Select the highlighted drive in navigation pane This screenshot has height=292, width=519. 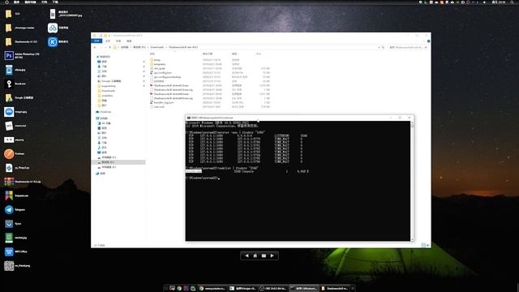tap(118, 162)
